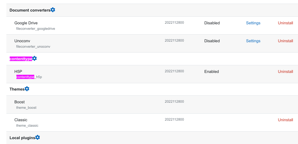
Task: Click the Classic theme name
Action: tap(21, 120)
